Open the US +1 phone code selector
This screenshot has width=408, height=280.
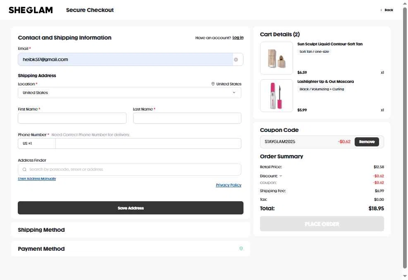tap(37, 144)
